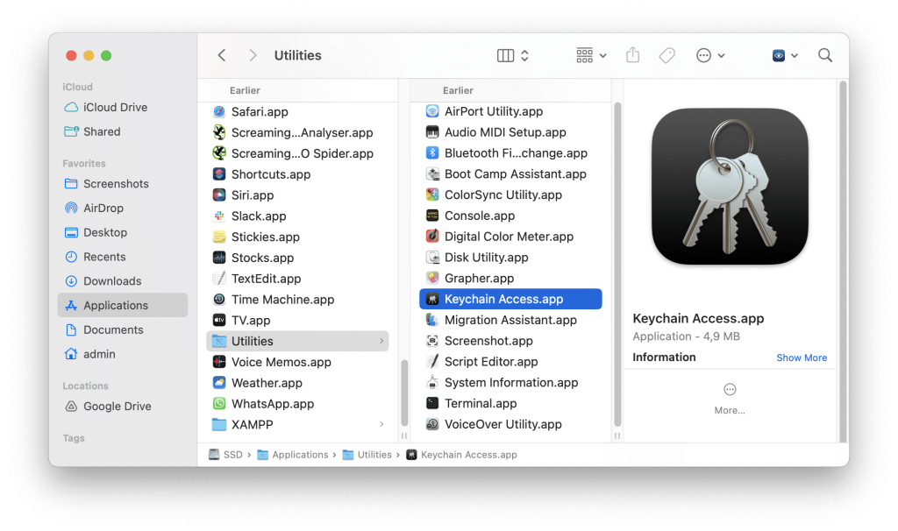Select the XAMPP folder name

(252, 425)
